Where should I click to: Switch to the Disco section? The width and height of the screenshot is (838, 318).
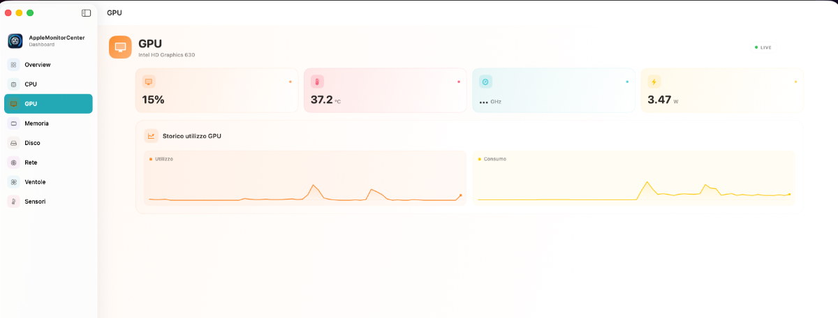48,143
